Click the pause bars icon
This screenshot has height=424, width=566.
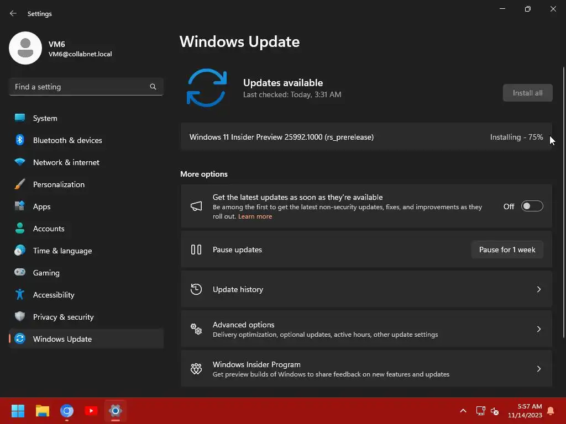[x=196, y=250]
